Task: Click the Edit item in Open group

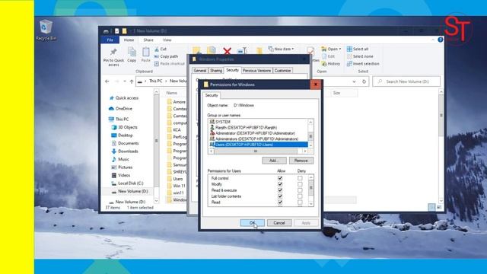Action: [x=328, y=56]
